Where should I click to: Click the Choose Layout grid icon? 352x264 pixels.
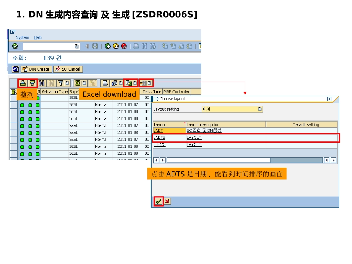tap(143, 83)
